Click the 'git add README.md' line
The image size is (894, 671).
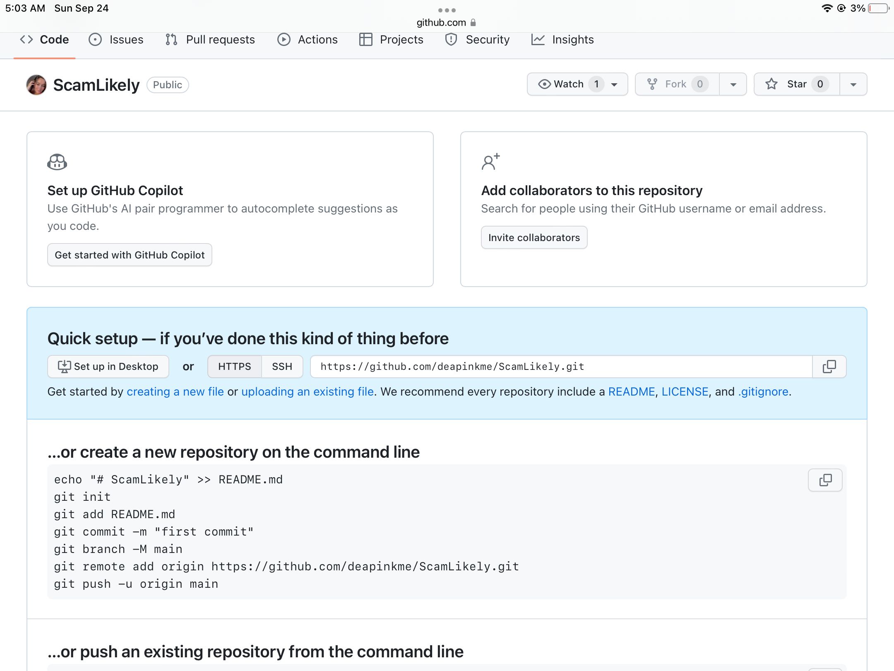[x=115, y=514]
